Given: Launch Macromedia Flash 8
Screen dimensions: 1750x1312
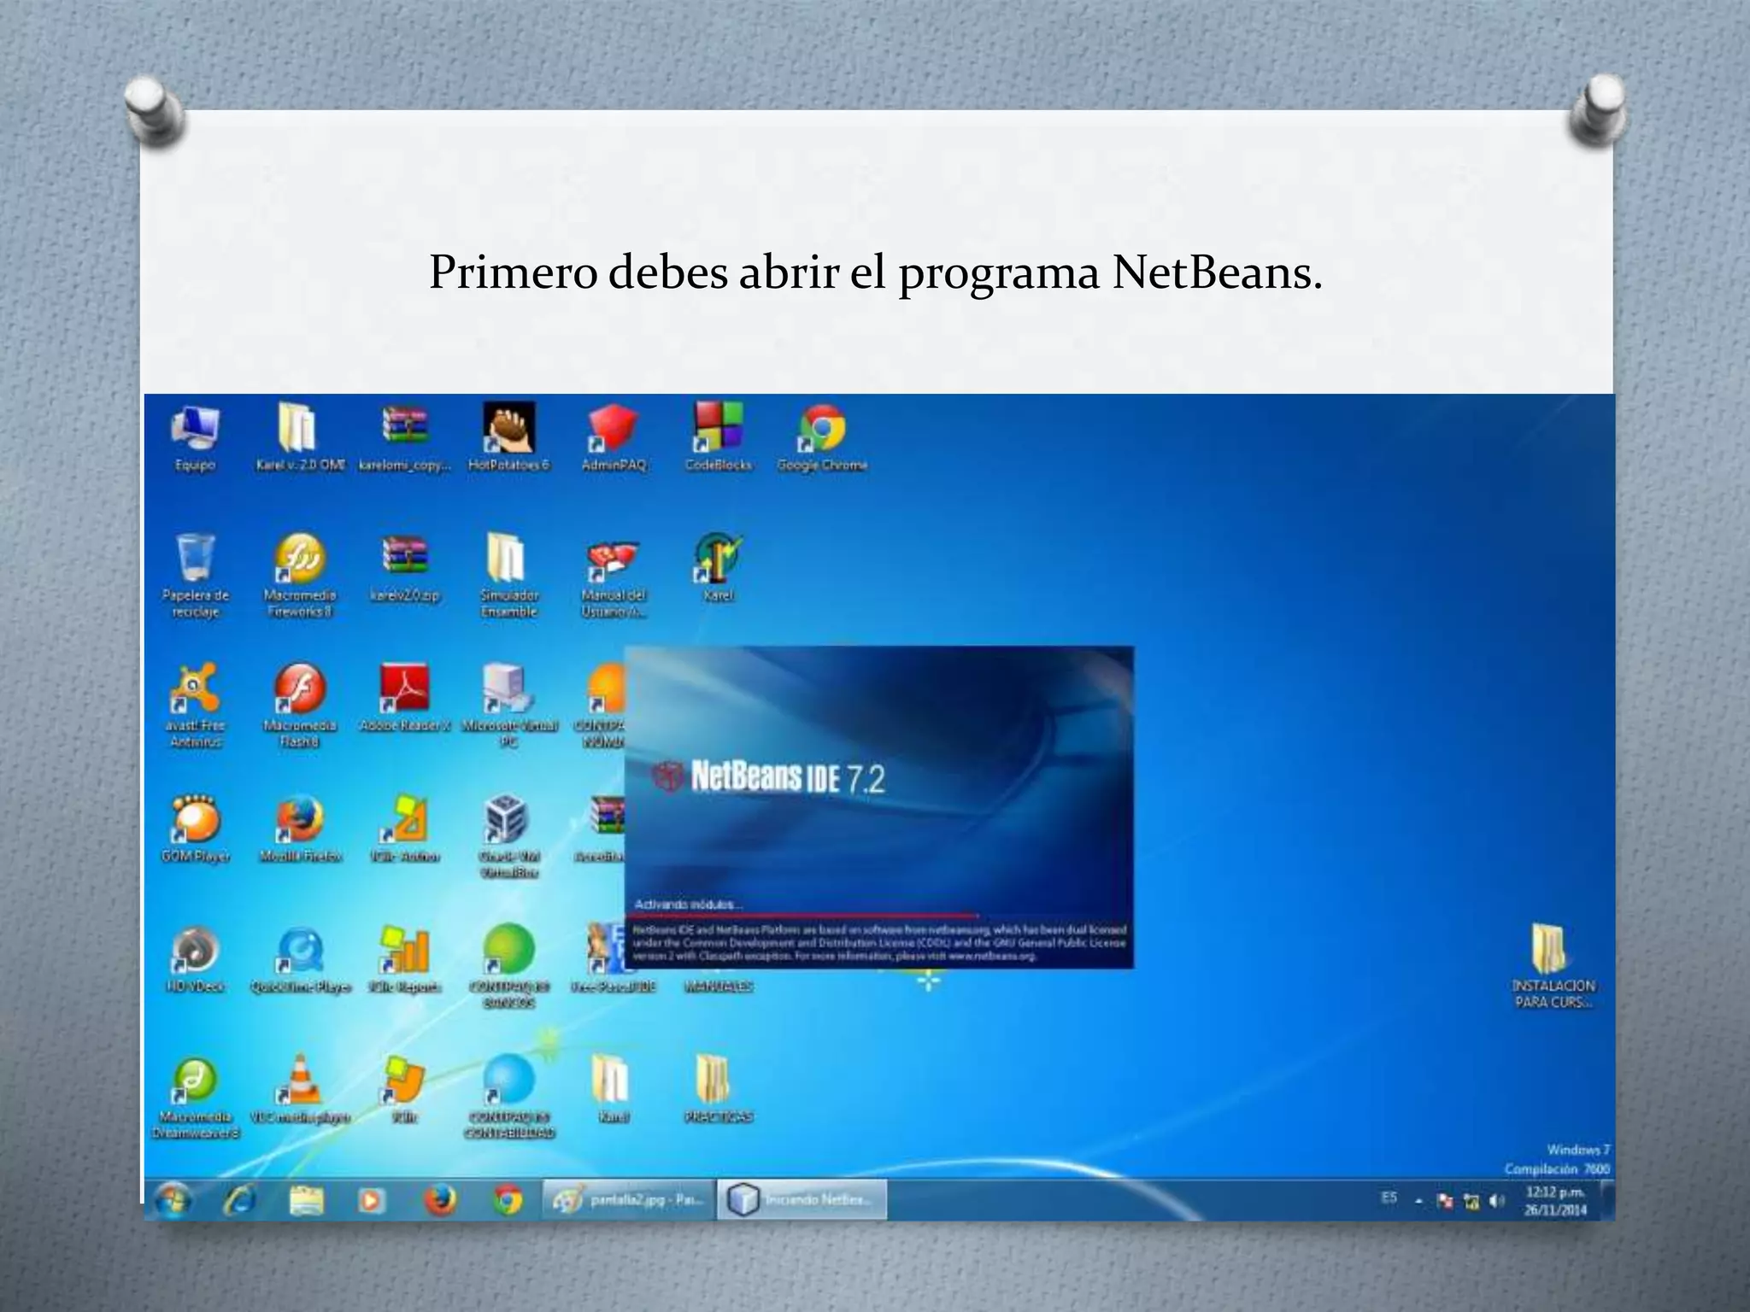Looking at the screenshot, I should (x=299, y=706).
